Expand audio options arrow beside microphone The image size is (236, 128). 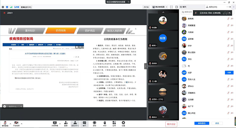(x=10, y=124)
